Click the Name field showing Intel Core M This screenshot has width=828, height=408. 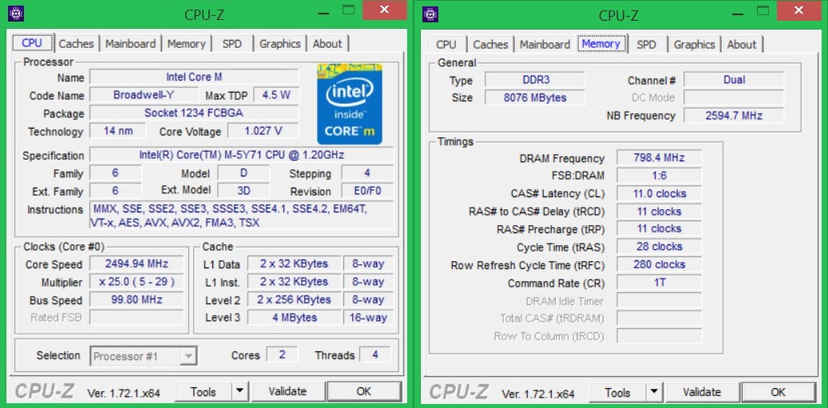click(x=194, y=77)
